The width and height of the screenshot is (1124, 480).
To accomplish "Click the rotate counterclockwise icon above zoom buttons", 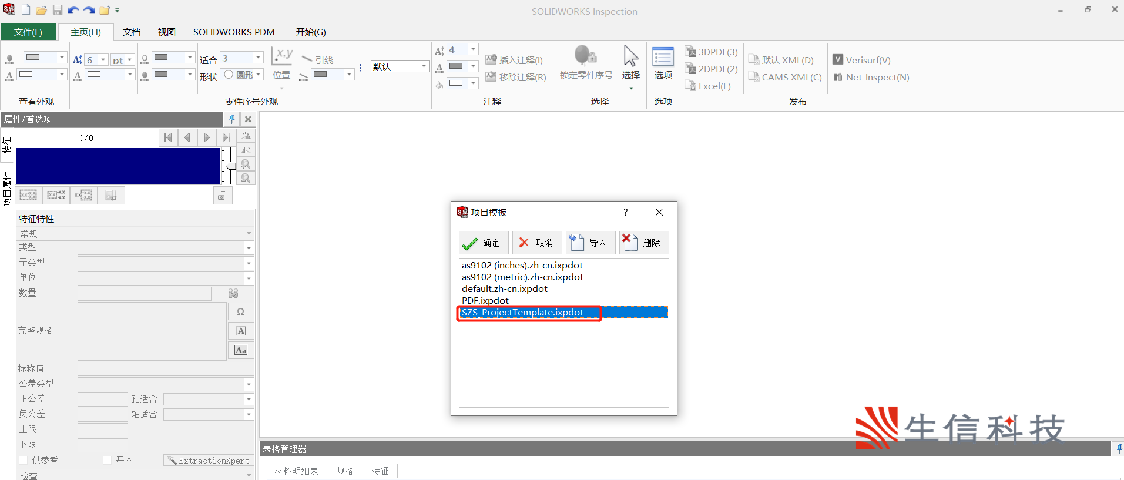I will [246, 136].
